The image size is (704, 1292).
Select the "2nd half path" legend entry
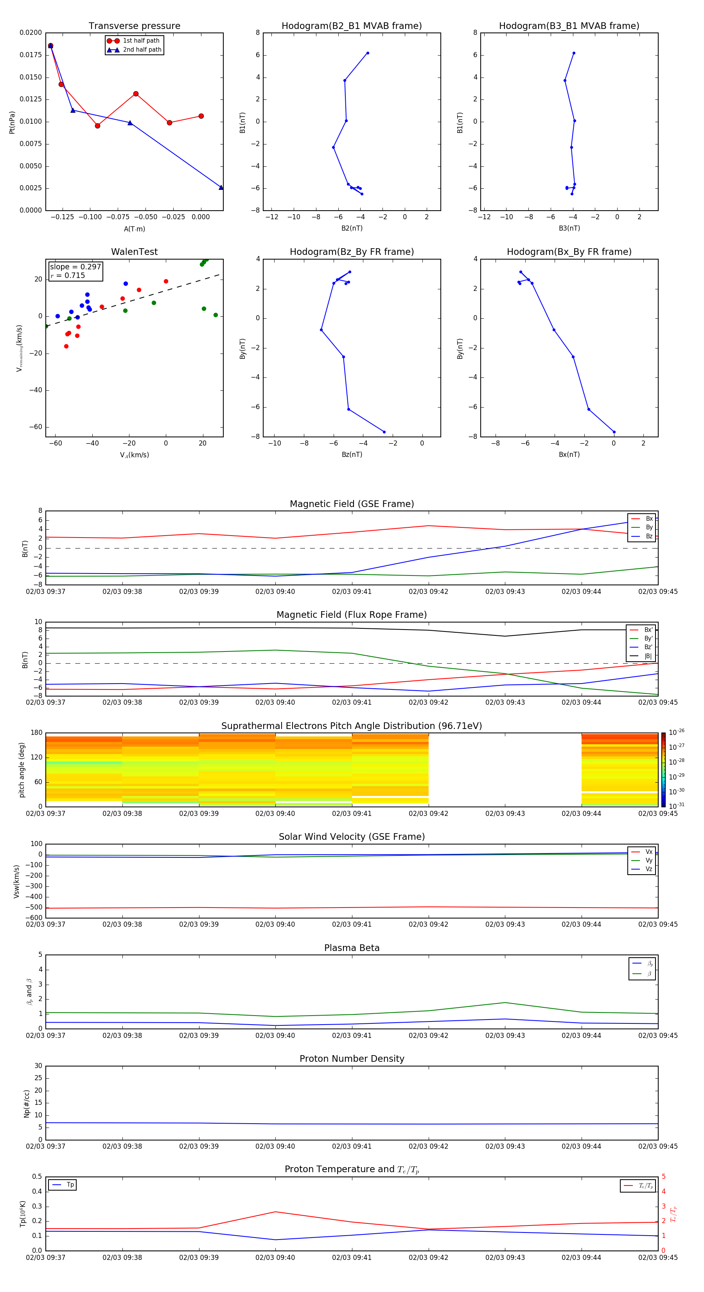(134, 50)
